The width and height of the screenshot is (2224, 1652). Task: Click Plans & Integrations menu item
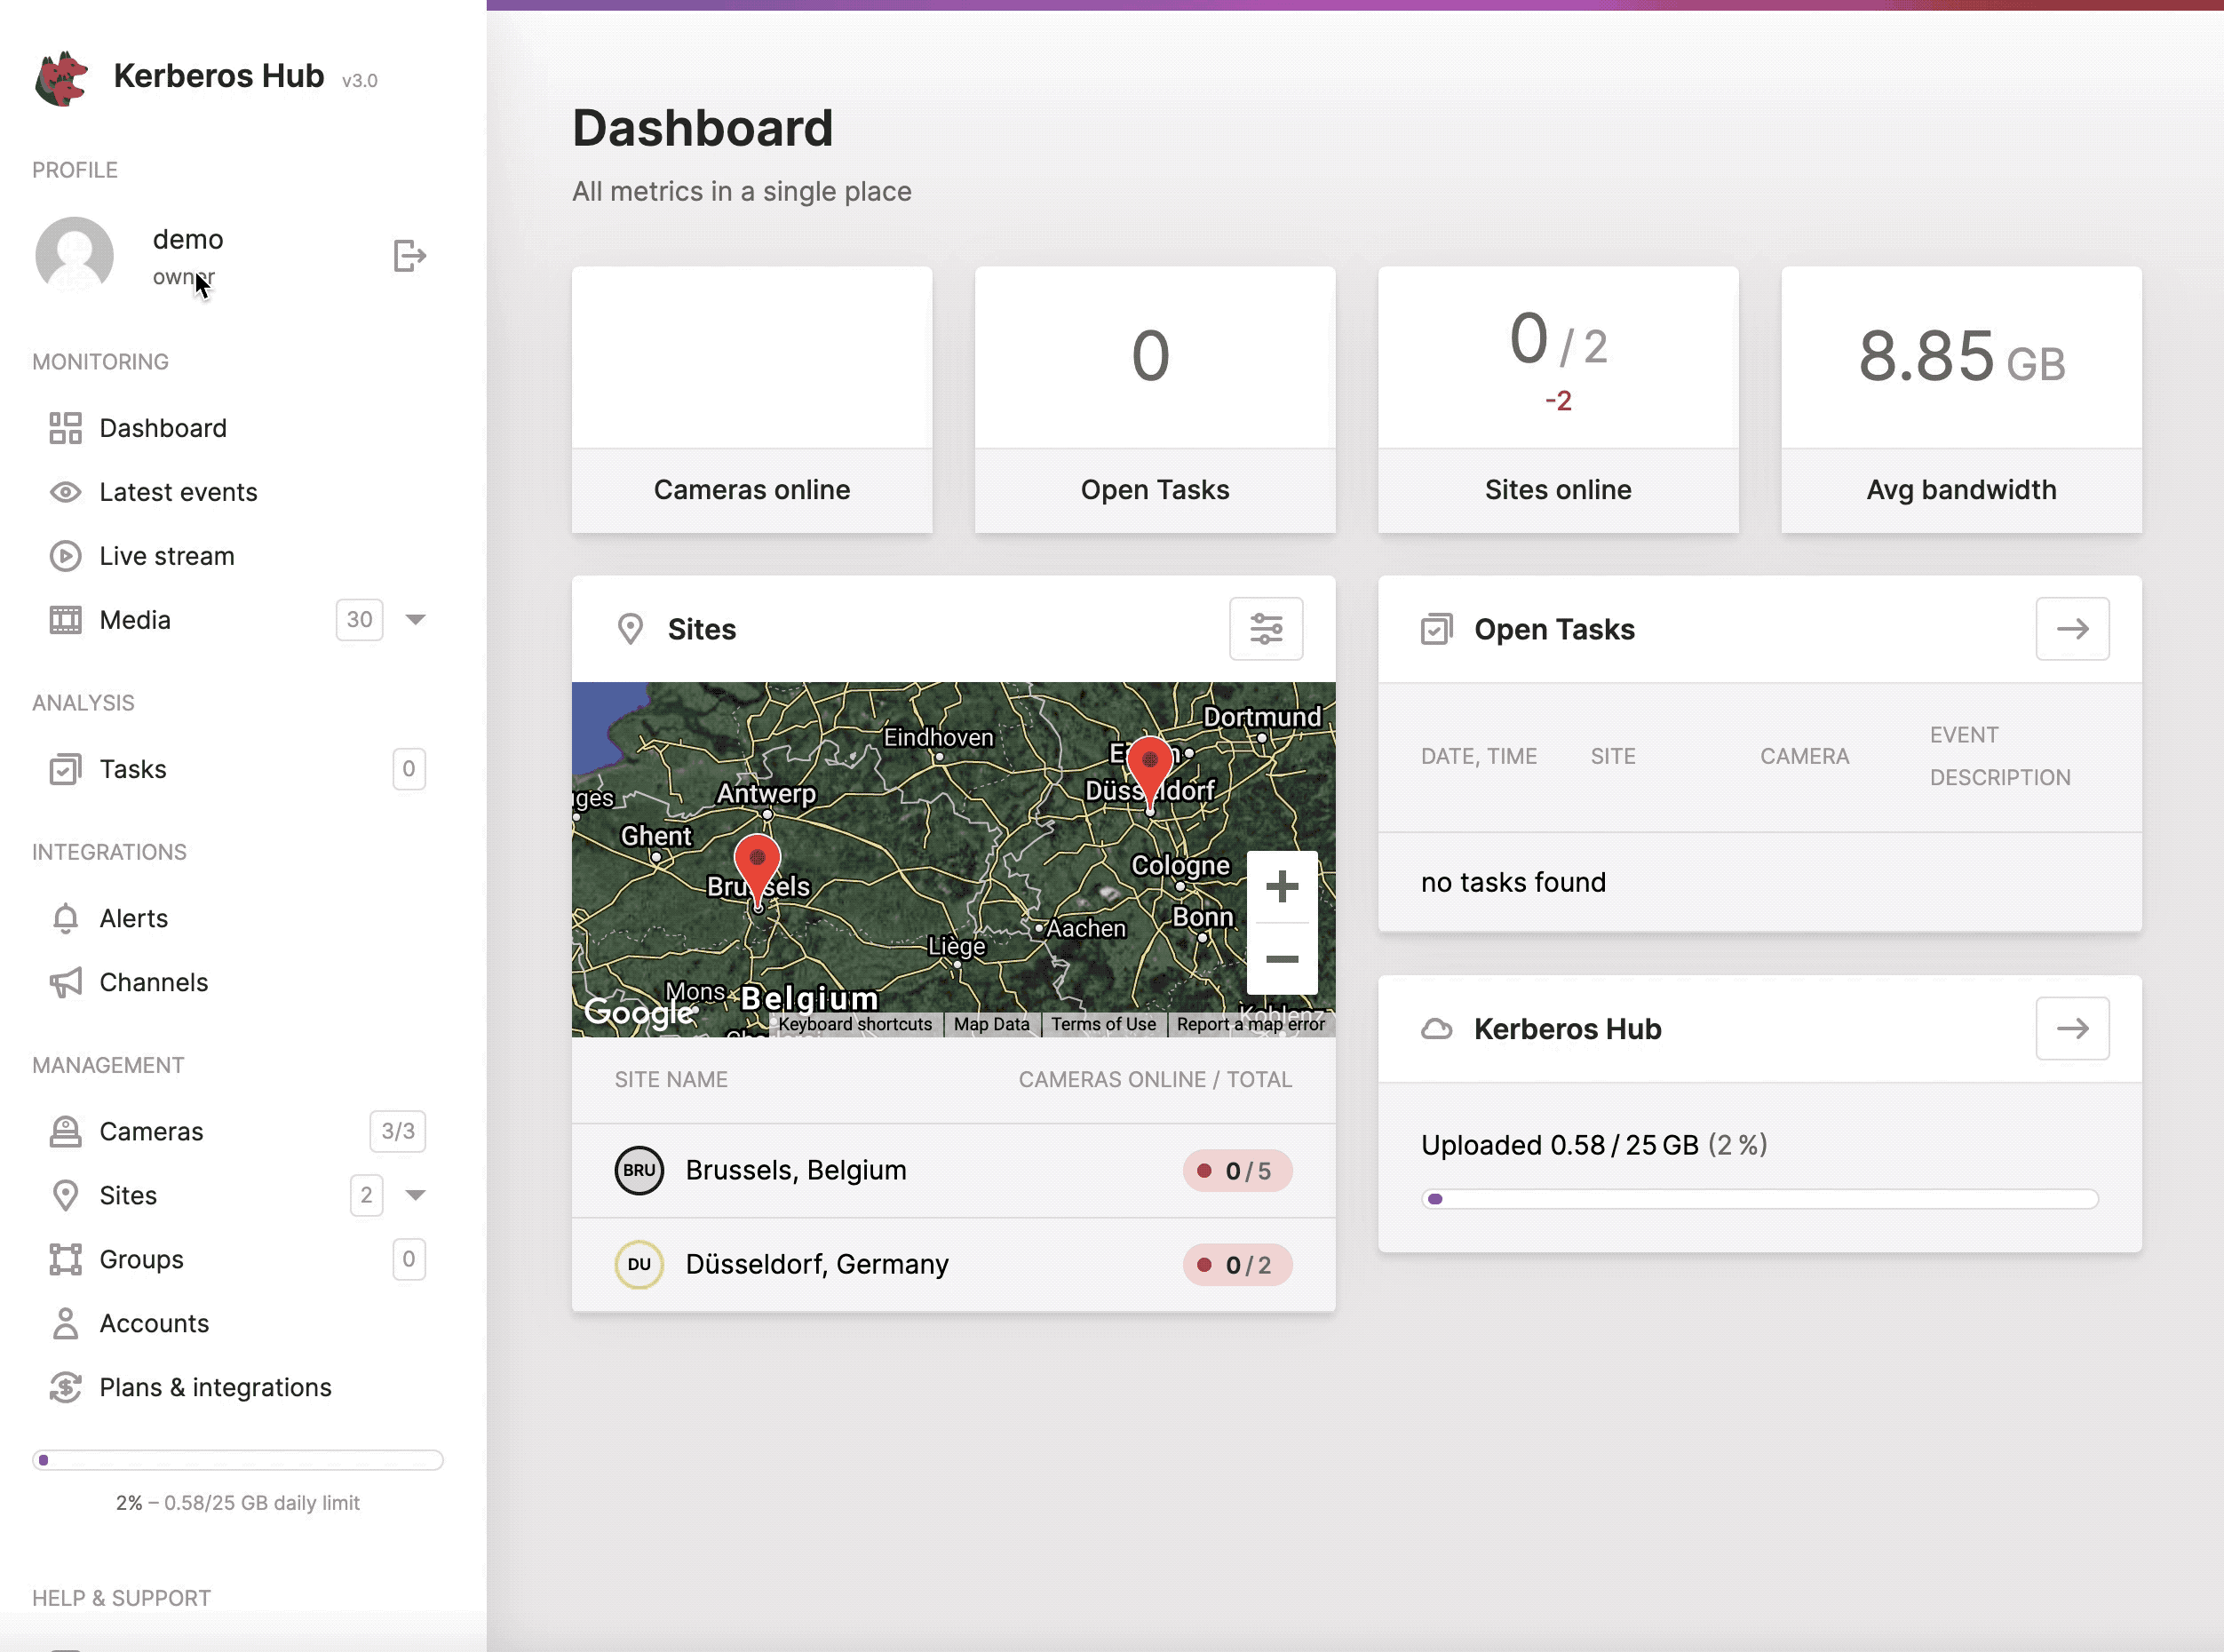click(x=215, y=1386)
